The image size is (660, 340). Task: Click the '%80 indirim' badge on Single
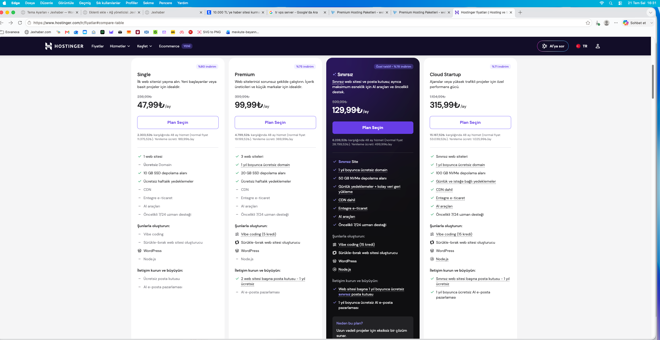click(x=207, y=67)
